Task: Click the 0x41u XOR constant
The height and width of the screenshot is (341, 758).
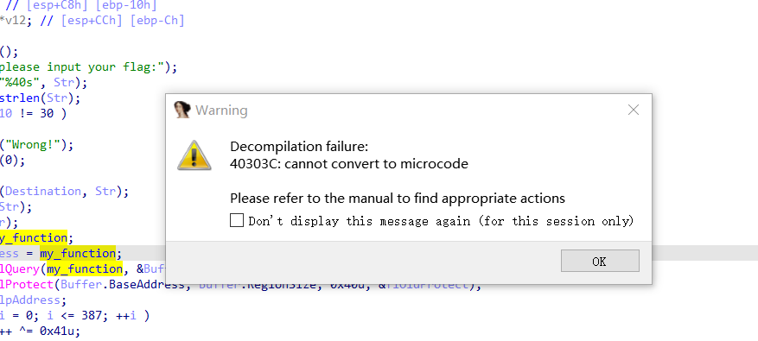Action: point(56,331)
